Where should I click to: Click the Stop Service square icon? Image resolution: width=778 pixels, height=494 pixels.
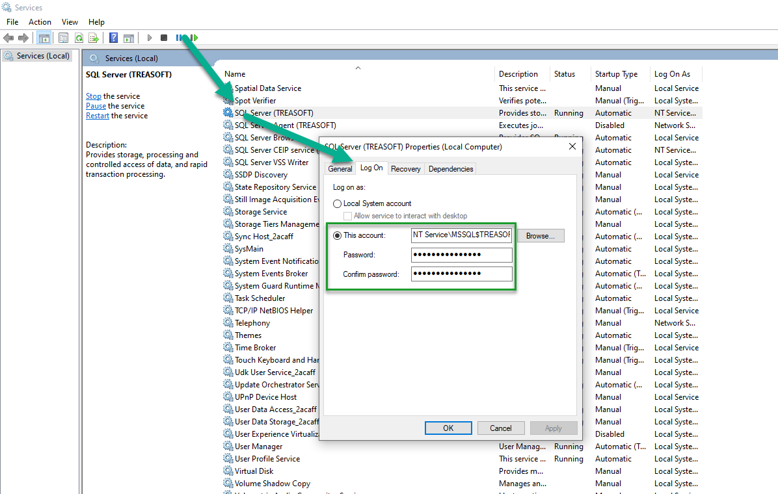tap(164, 38)
